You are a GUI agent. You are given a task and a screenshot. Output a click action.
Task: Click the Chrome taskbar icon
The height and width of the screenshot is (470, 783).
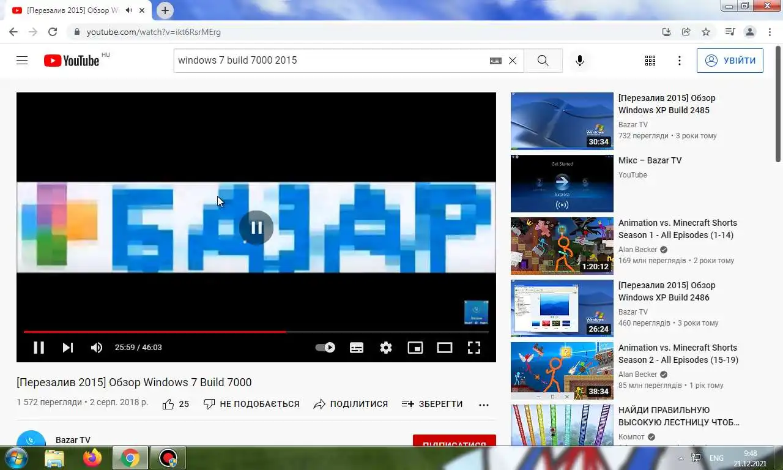pyautogui.click(x=130, y=458)
